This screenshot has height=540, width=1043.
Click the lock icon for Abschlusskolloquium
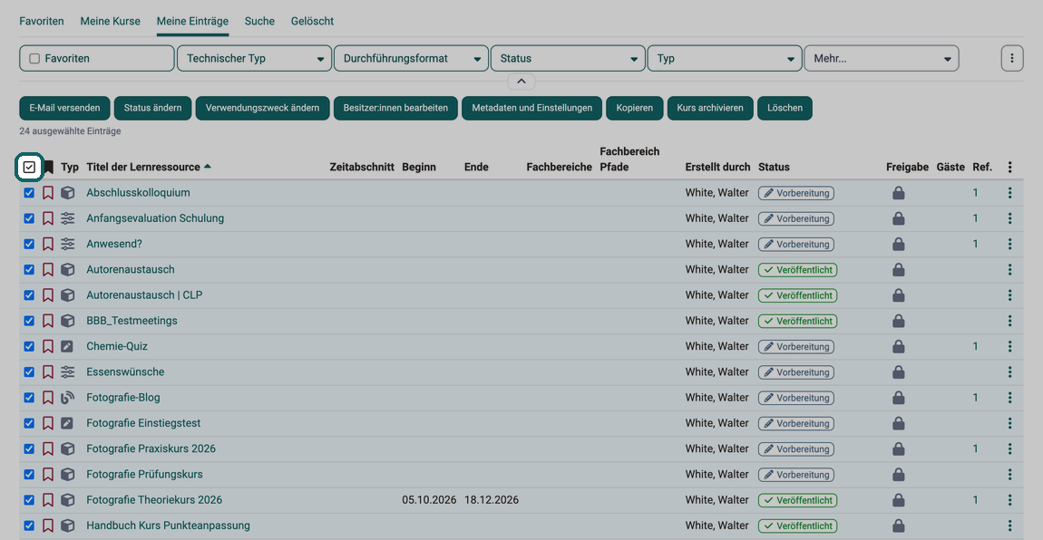899,193
